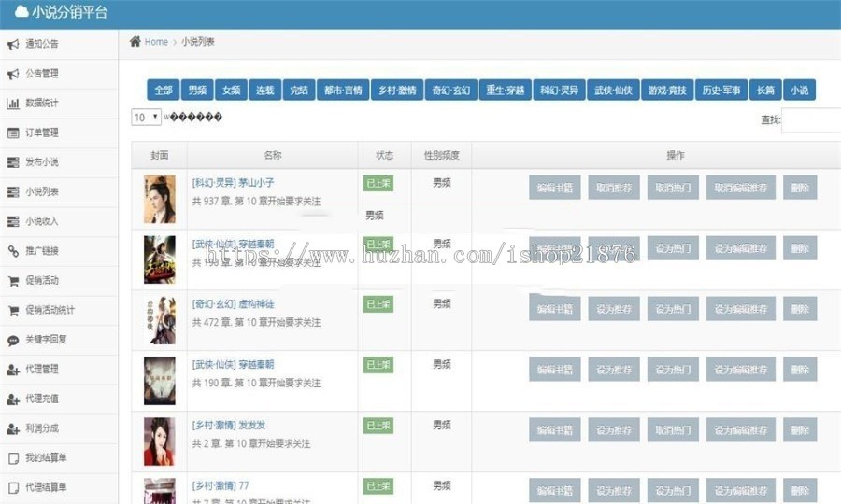This screenshot has height=504, width=841.
Task: Click 设为推荐 for 发发发
Action: pyautogui.click(x=614, y=430)
